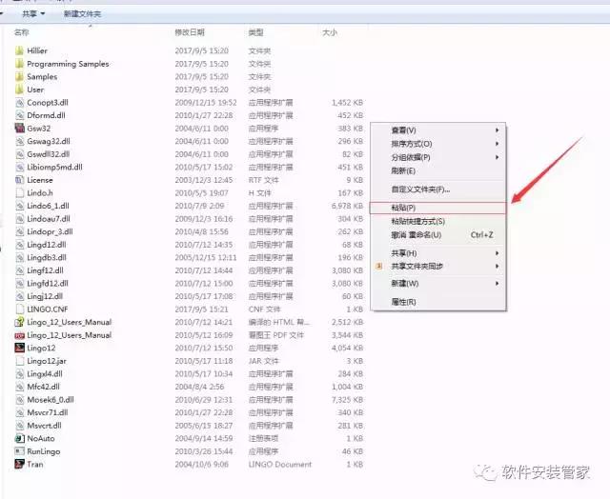The width and height of the screenshot is (610, 499).
Task: Select the Lindoau7.dll file name
Action: (49, 218)
